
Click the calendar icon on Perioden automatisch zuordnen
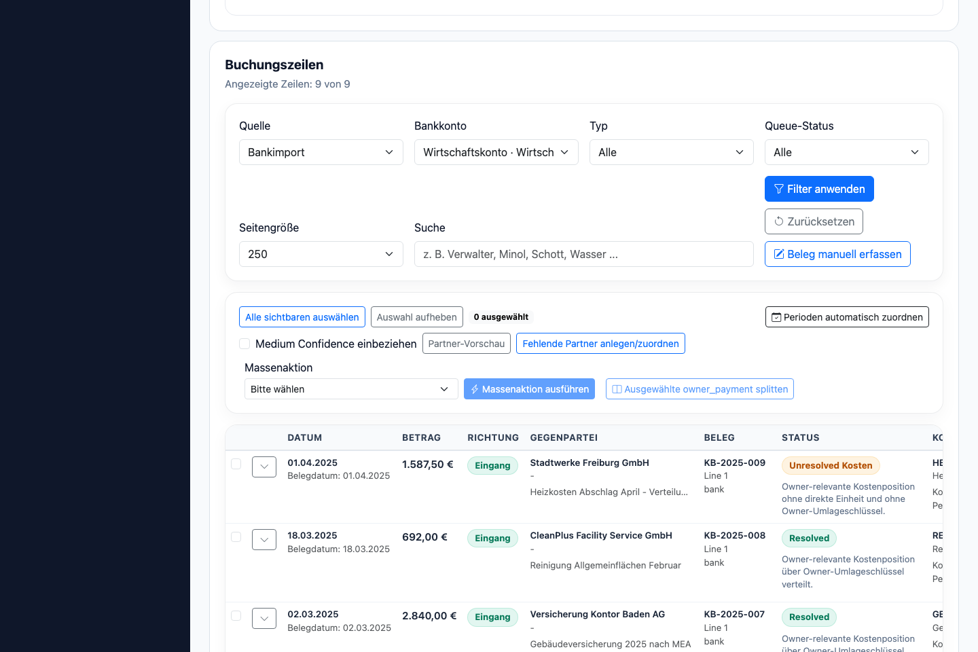click(x=776, y=317)
